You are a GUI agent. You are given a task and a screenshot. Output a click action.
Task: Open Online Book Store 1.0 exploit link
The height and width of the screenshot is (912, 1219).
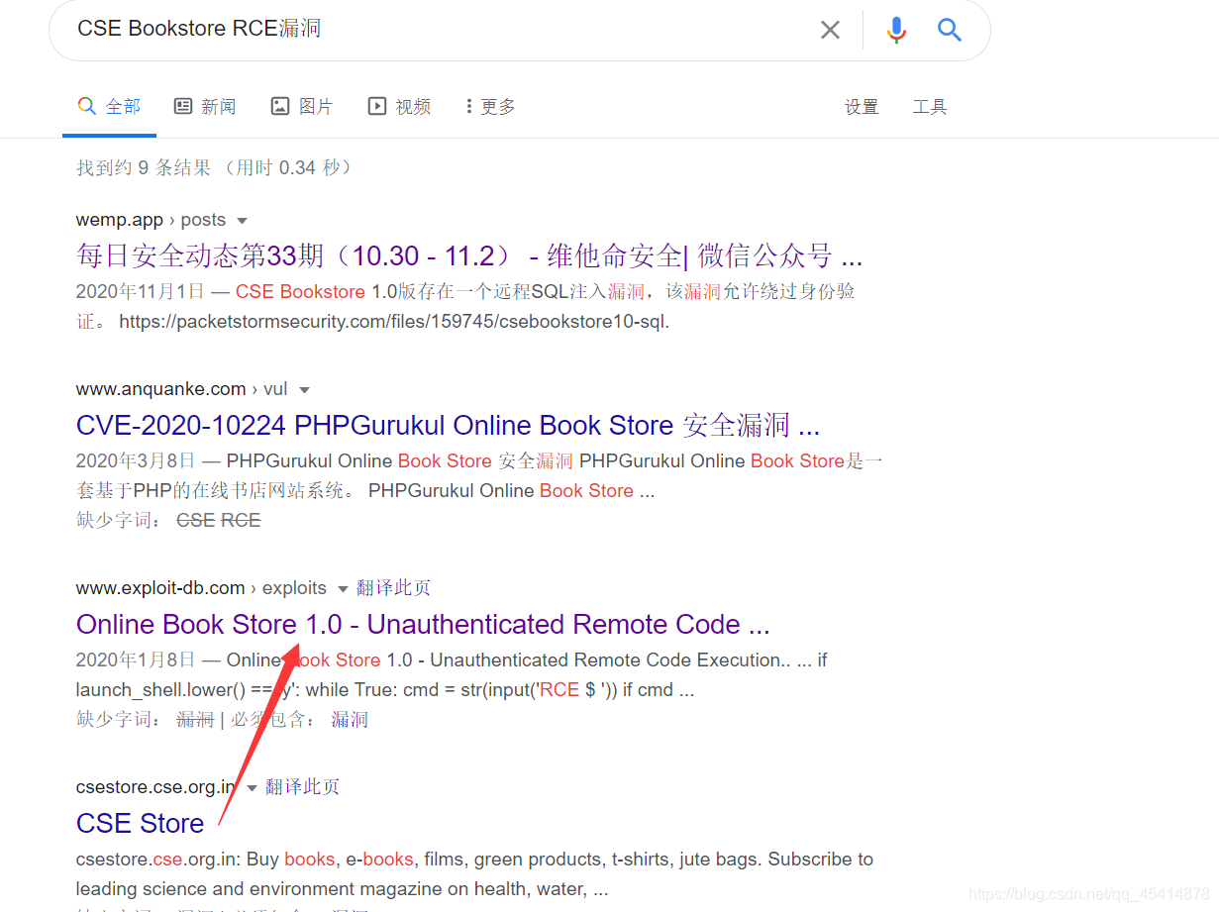point(423,625)
